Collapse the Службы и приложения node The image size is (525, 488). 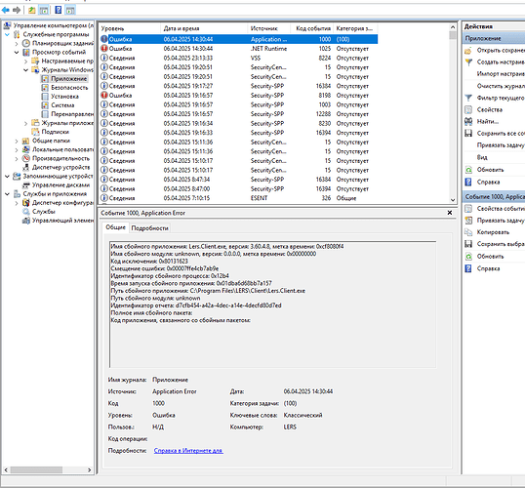[7, 194]
